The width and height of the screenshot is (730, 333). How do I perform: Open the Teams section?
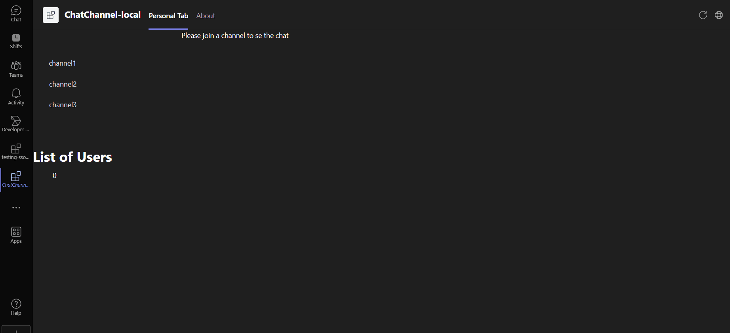(16, 68)
